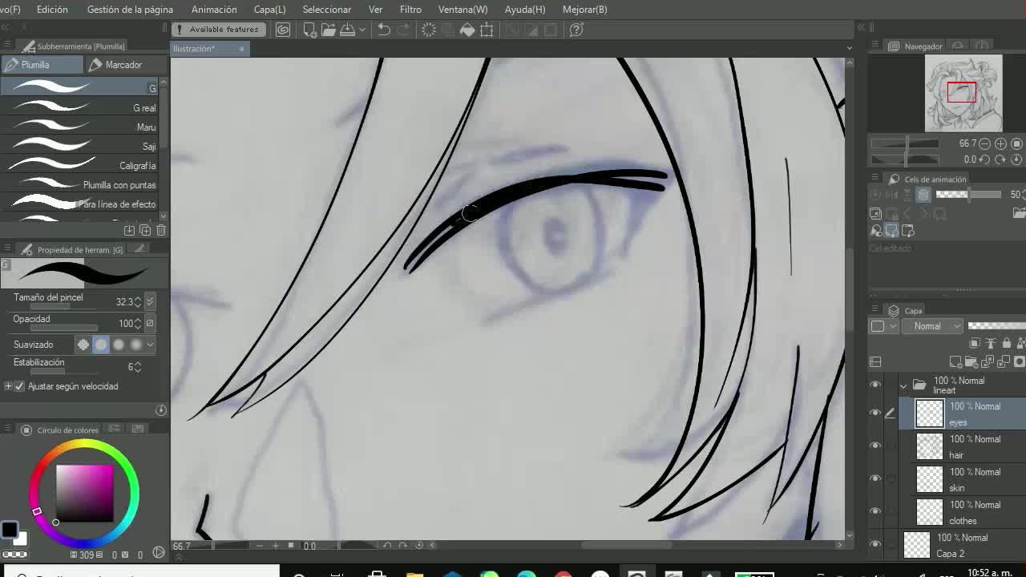
Task: Open the Filtro menu
Action: point(410,10)
